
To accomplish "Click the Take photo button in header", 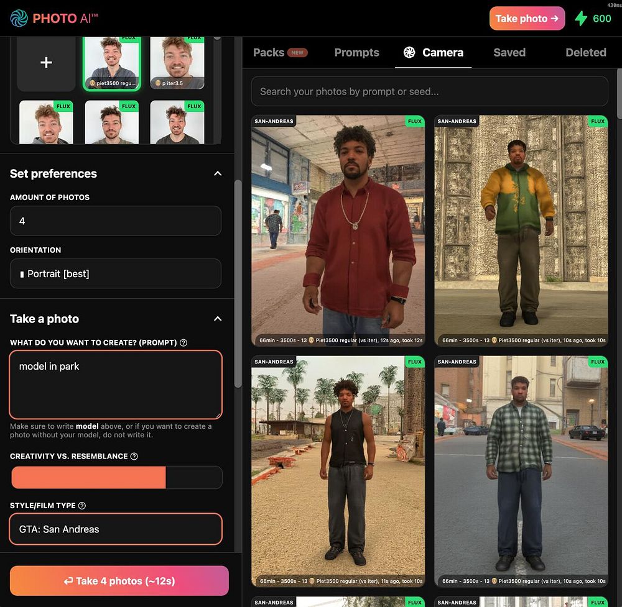I will pos(527,18).
